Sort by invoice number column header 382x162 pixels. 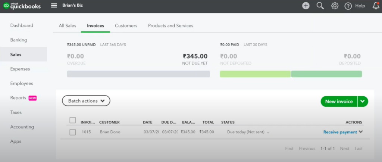pyautogui.click(x=88, y=122)
